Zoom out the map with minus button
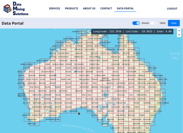The height and width of the screenshot is (133, 183). pyautogui.click(x=179, y=31)
